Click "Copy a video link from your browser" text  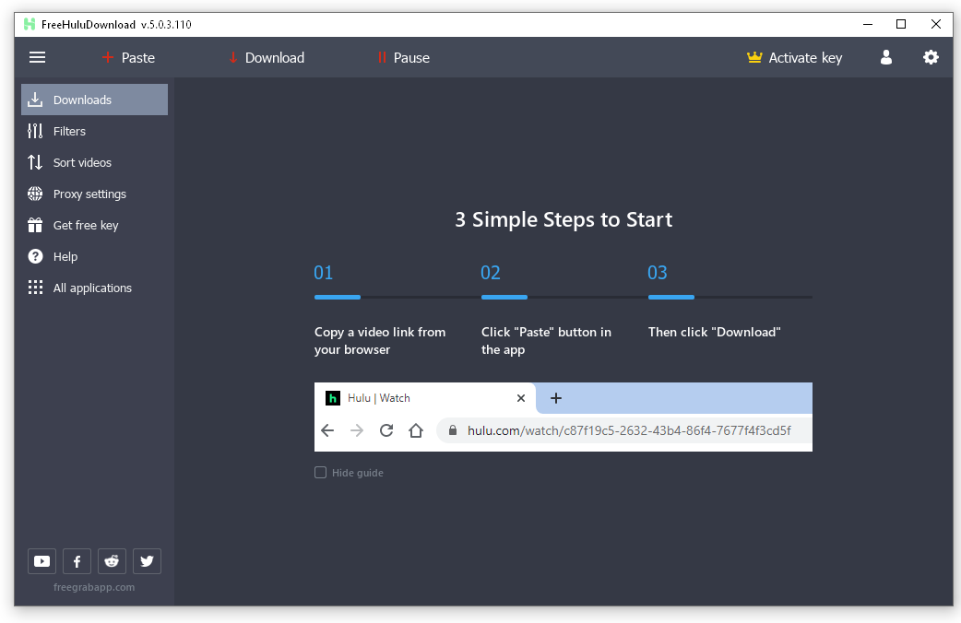pos(380,341)
